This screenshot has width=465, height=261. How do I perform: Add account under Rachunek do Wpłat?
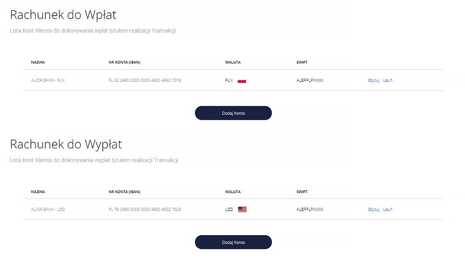(233, 113)
